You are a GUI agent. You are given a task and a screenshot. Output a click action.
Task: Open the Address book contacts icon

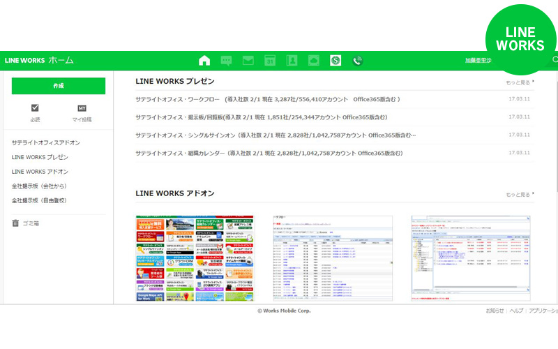click(292, 61)
